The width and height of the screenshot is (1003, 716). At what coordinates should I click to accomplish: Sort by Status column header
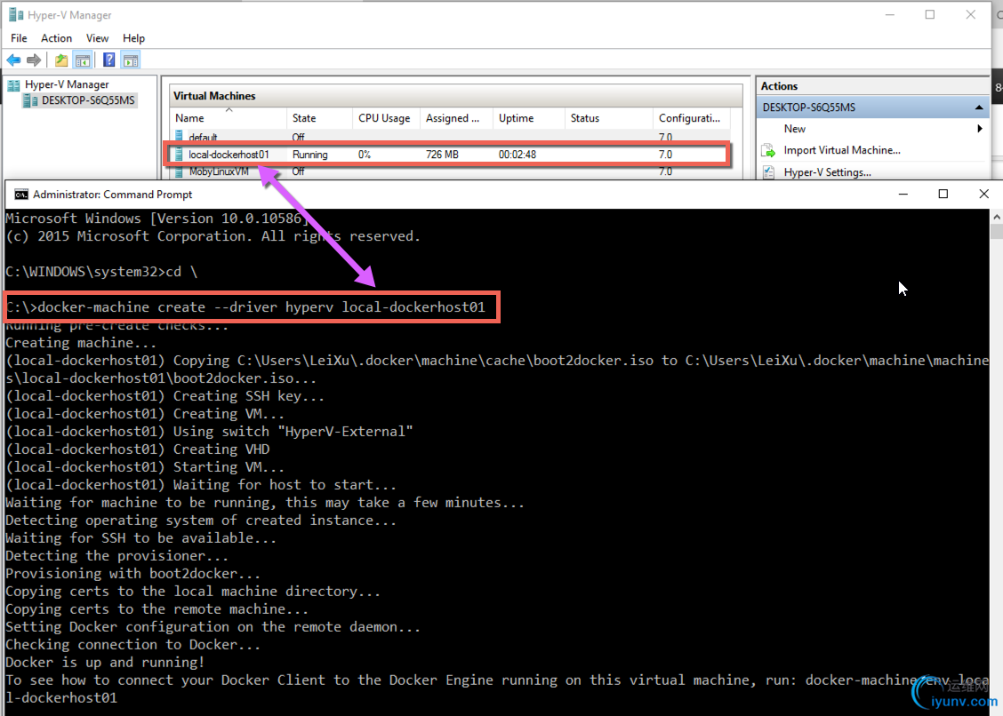608,118
